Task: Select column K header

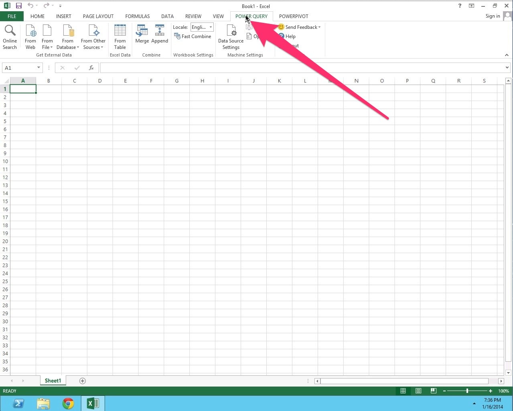Action: click(280, 81)
